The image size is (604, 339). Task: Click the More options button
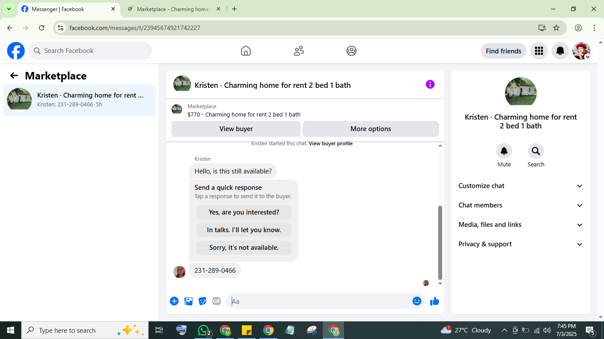(371, 129)
